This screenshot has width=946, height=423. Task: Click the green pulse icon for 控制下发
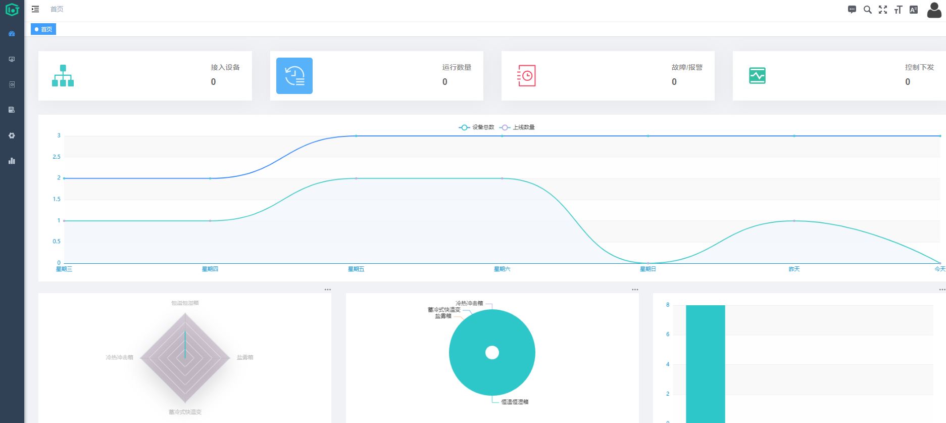pyautogui.click(x=757, y=76)
